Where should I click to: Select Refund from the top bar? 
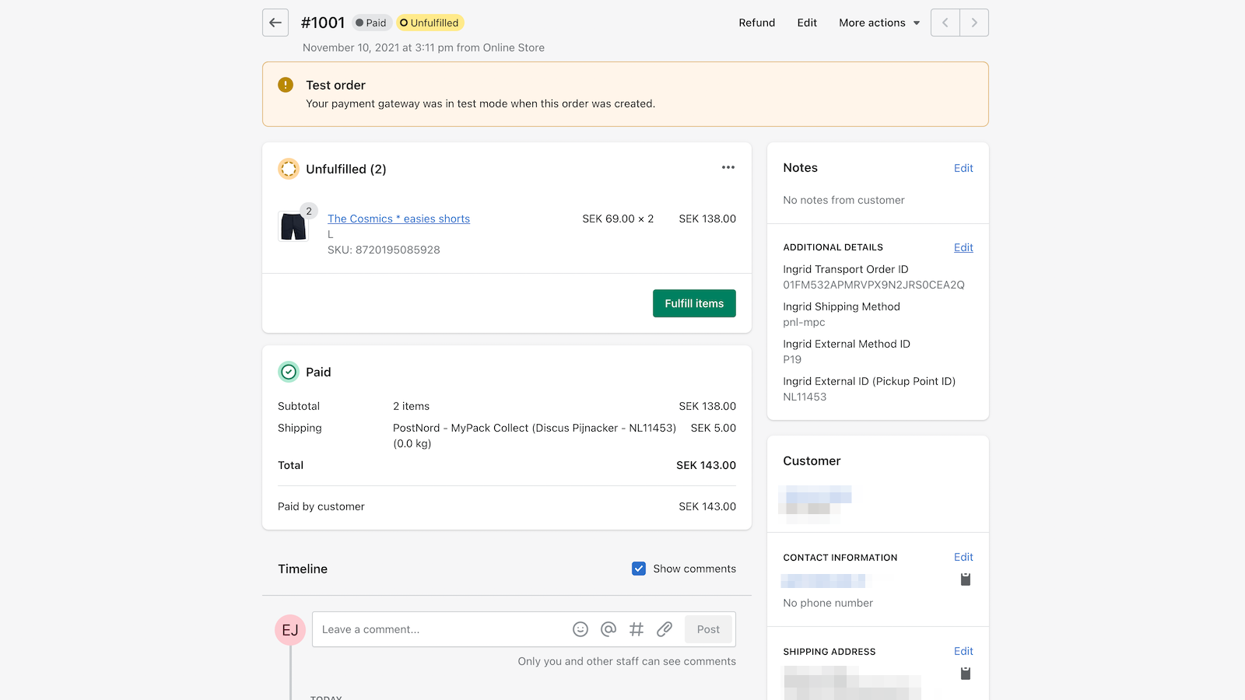(756, 23)
